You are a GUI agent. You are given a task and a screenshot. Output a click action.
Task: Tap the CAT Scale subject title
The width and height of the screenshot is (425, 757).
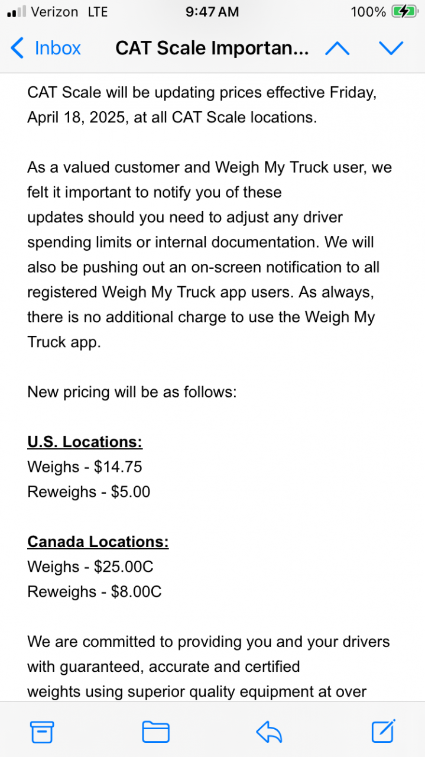click(212, 48)
